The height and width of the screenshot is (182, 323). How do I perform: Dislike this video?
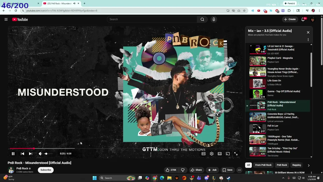point(183,170)
